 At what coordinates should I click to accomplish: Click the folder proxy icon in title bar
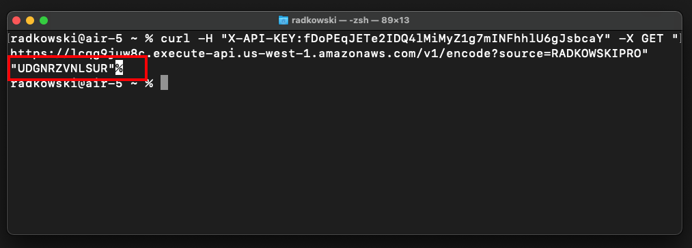283,20
